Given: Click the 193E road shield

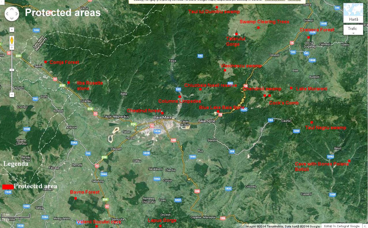Looking at the screenshot, I should (8, 192).
